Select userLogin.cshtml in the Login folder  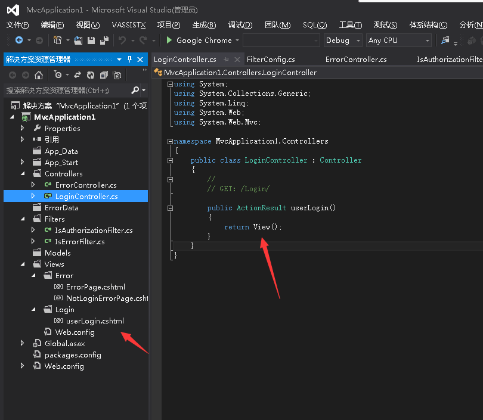[95, 321]
